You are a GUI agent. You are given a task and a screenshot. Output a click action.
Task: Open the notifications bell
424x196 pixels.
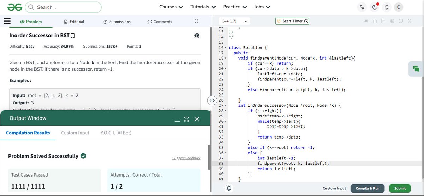tap(387, 7)
